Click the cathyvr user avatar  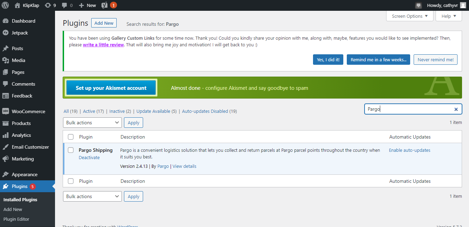[x=463, y=5]
